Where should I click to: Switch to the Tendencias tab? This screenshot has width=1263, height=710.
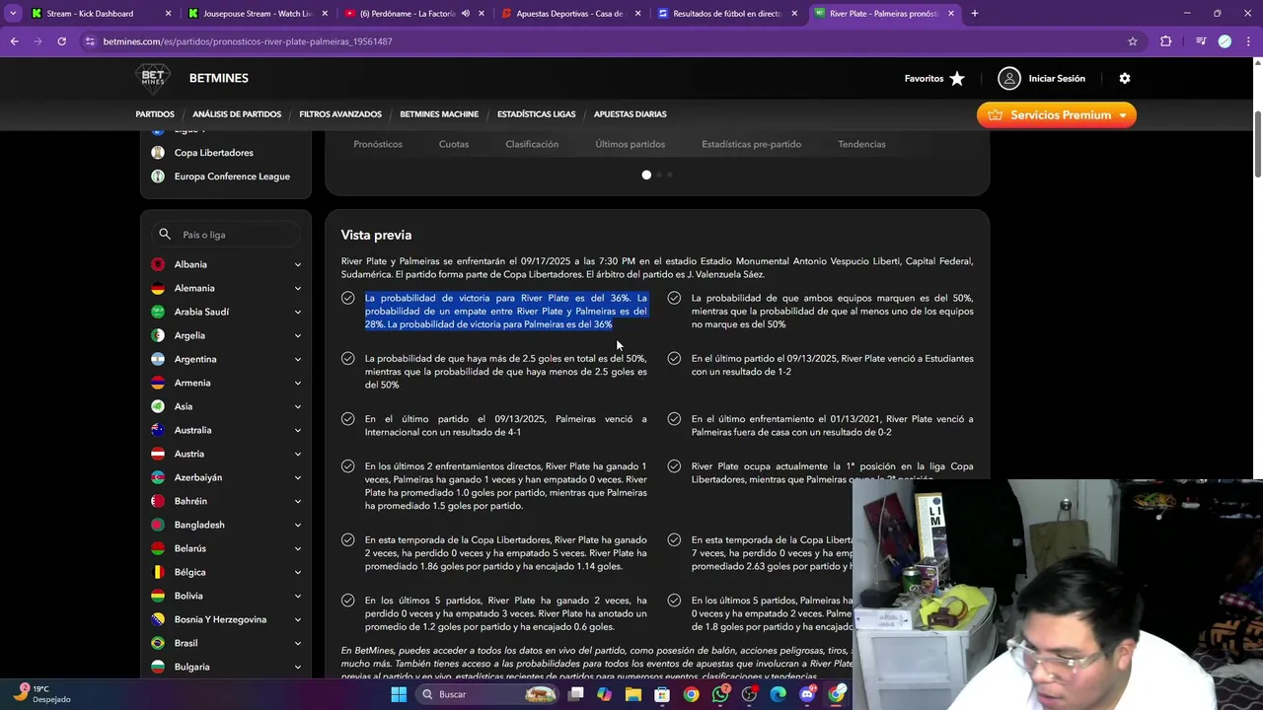pos(861,144)
